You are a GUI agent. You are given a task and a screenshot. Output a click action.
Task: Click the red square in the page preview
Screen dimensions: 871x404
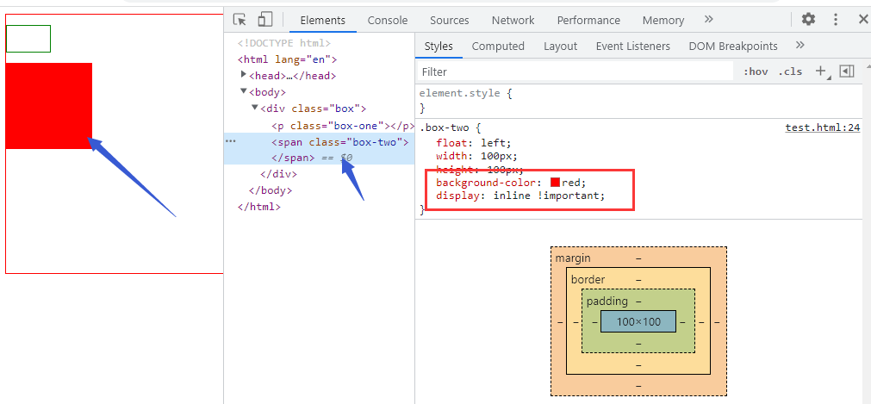49,106
